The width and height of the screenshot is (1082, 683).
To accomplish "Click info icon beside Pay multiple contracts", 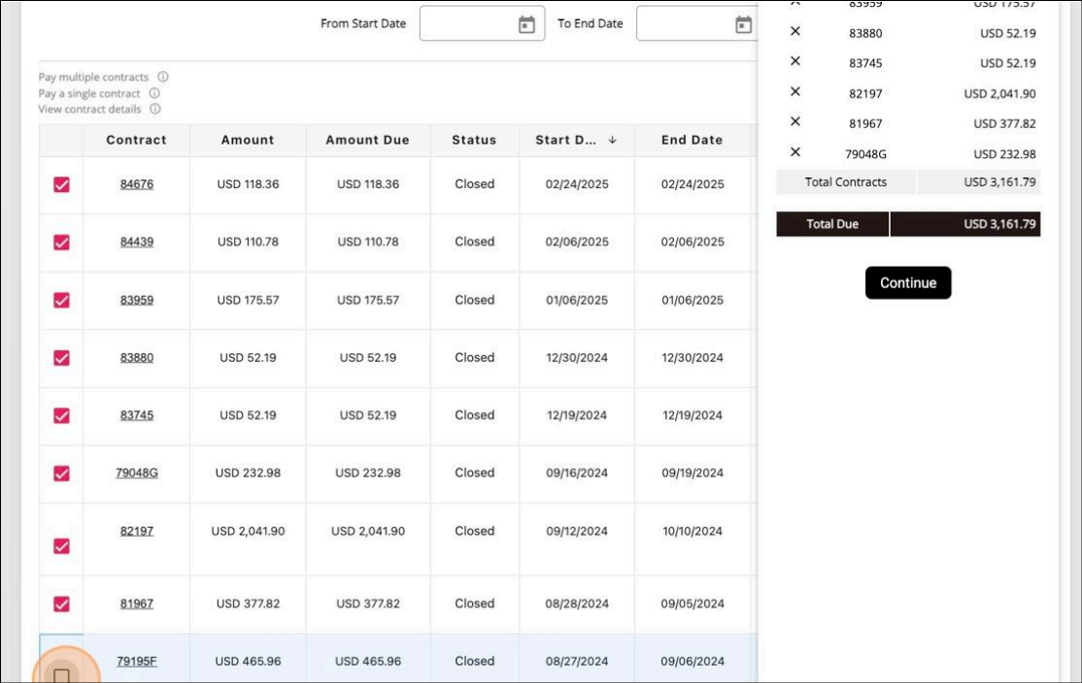I will [x=163, y=77].
